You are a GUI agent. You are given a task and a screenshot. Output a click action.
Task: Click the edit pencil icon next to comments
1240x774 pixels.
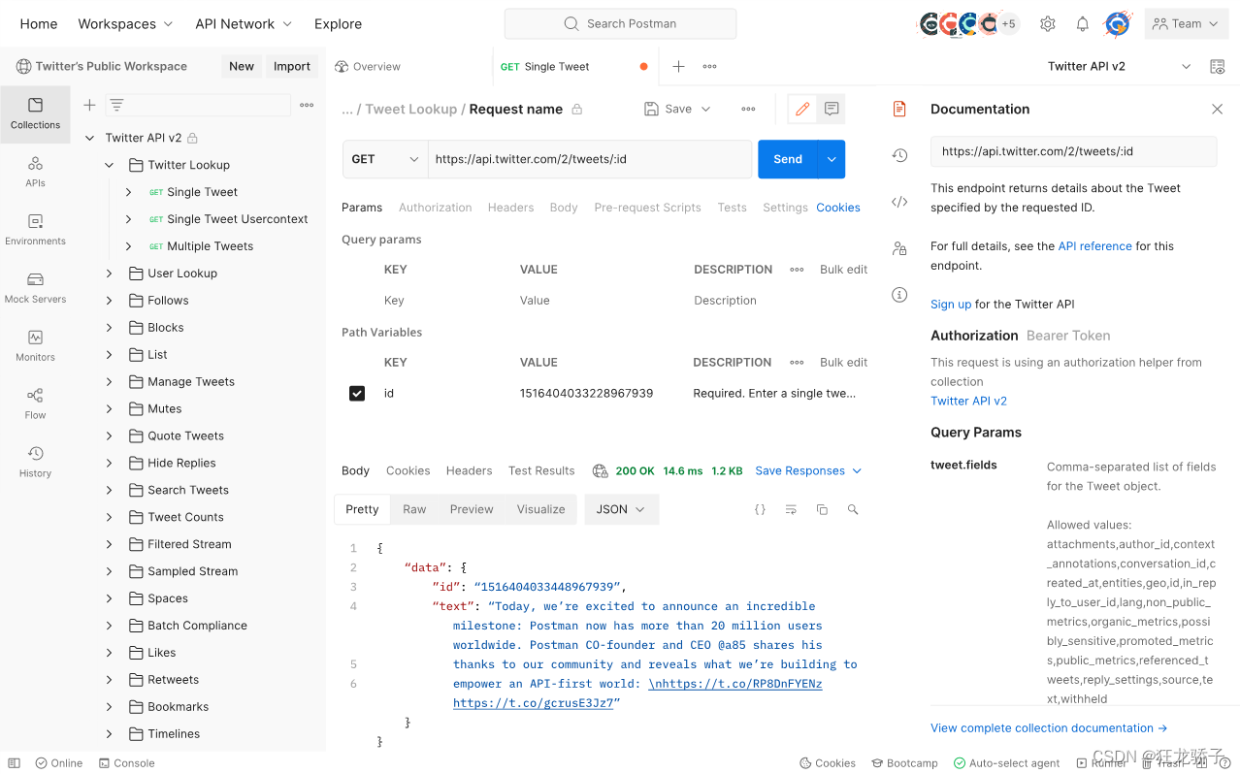[x=802, y=110]
